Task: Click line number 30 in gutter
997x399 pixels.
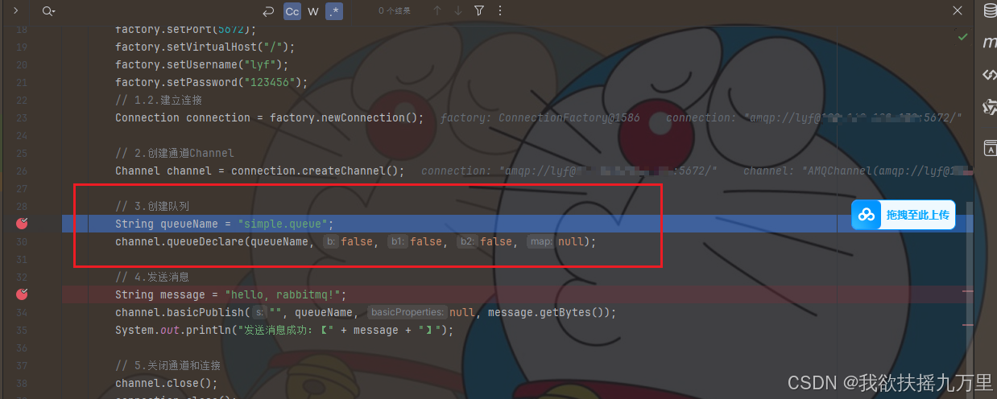Action: (x=22, y=241)
